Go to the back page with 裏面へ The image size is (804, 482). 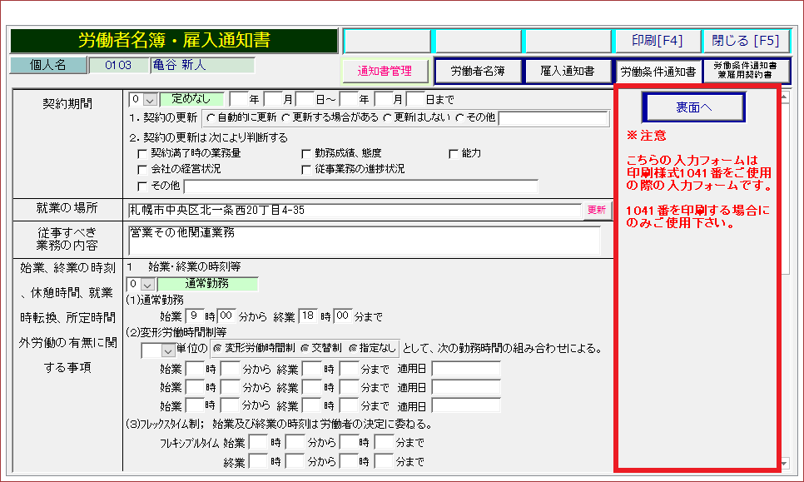692,107
